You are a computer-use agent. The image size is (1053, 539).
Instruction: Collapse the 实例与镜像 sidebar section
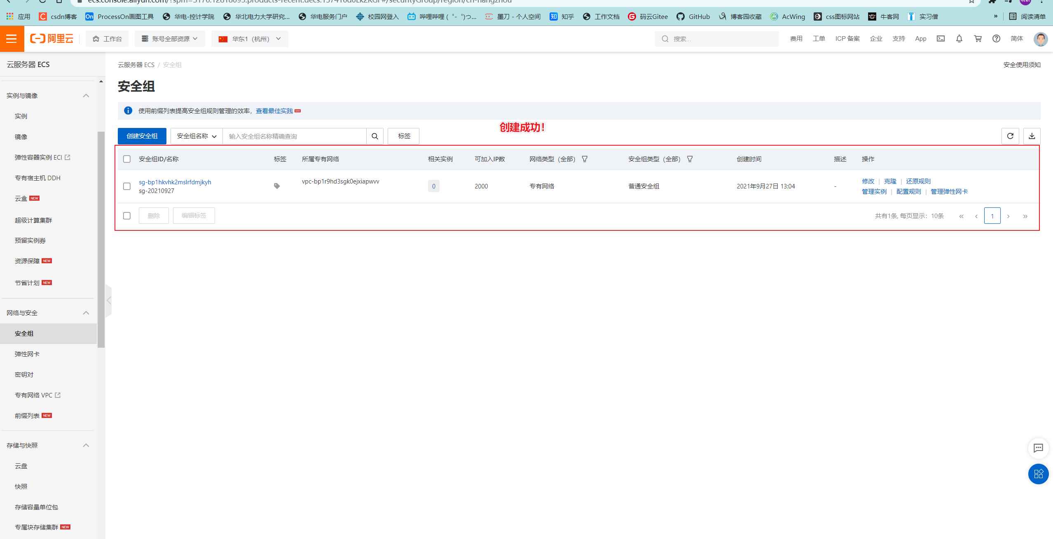[86, 96]
